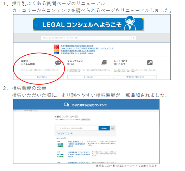The width and height of the screenshot is (185, 171).
Task: Select the middle keyword tag chip
Action: pos(65,134)
